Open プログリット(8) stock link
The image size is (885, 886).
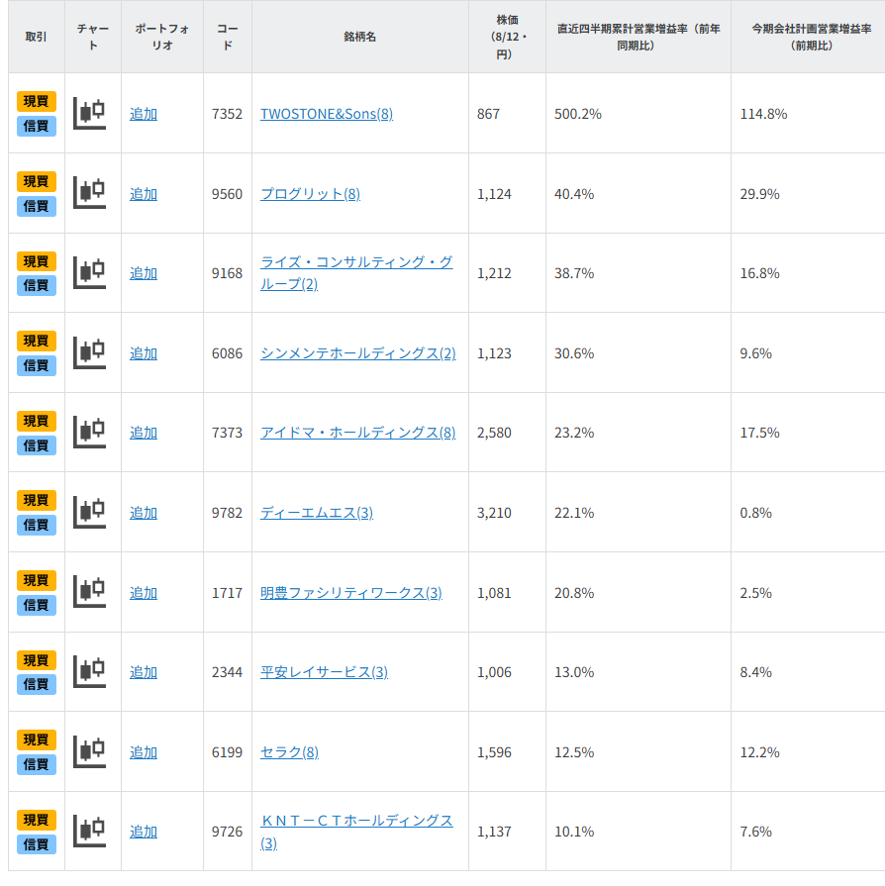pyautogui.click(x=310, y=194)
